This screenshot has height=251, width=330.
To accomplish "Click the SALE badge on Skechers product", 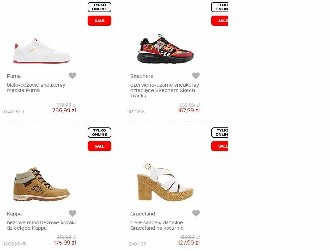I will tap(220, 21).
